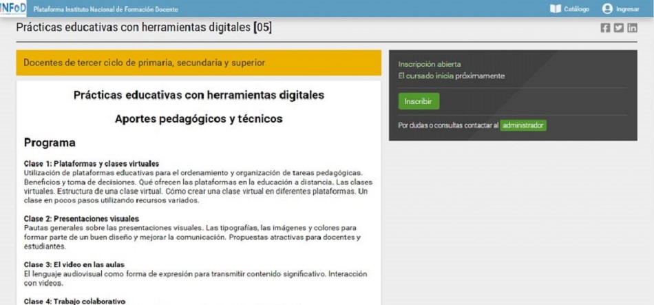Select Clase 3: El video en las aulas heading
This screenshot has width=654, height=305.
75,264
